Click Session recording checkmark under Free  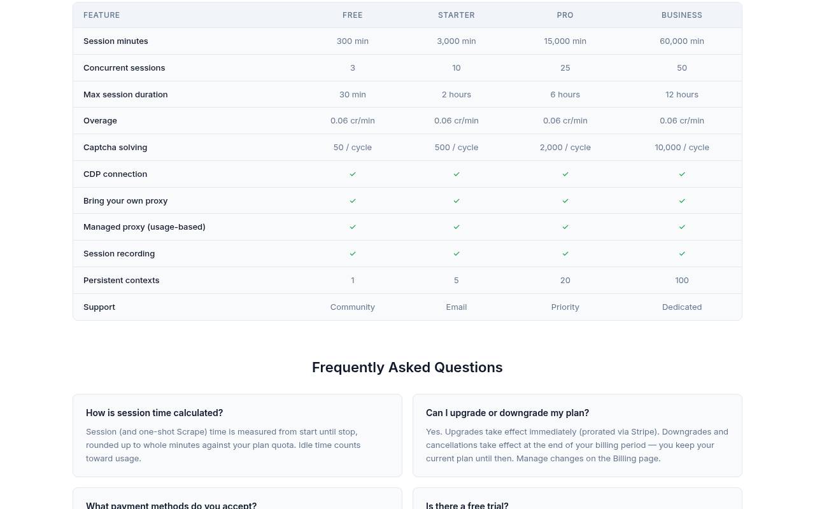click(x=353, y=253)
